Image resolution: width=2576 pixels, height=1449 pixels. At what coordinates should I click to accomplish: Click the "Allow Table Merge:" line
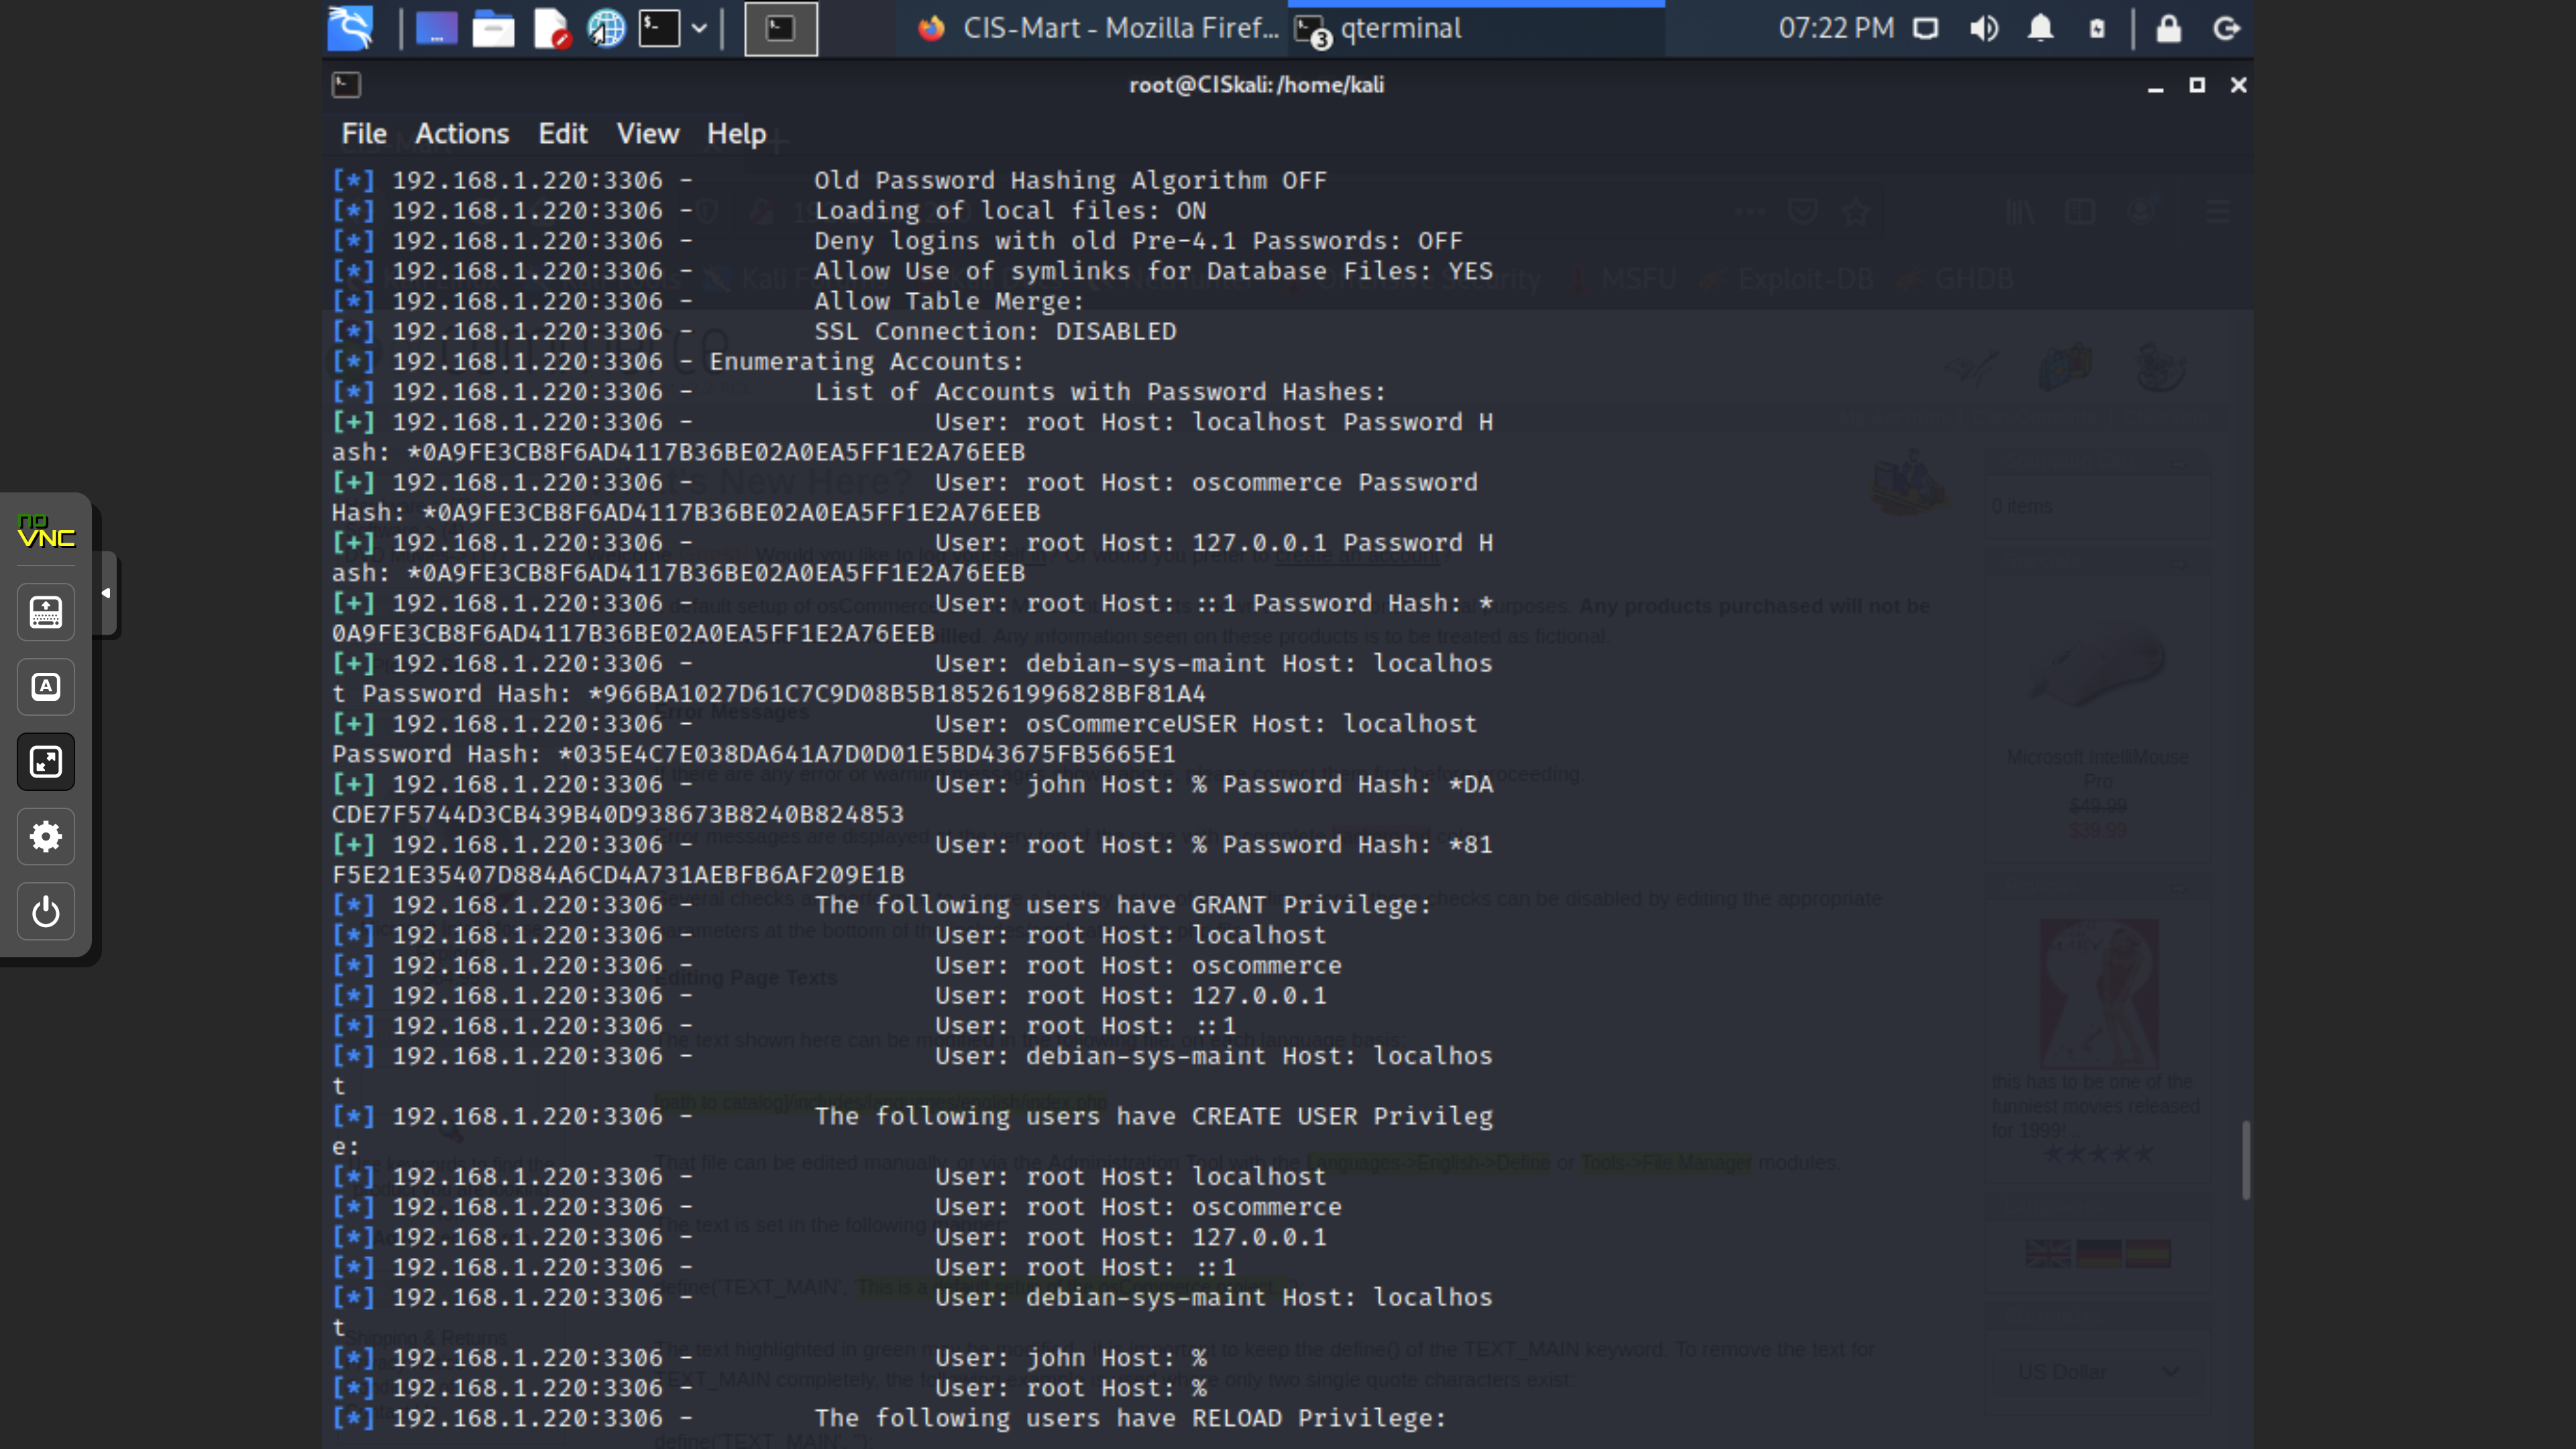[x=949, y=301]
